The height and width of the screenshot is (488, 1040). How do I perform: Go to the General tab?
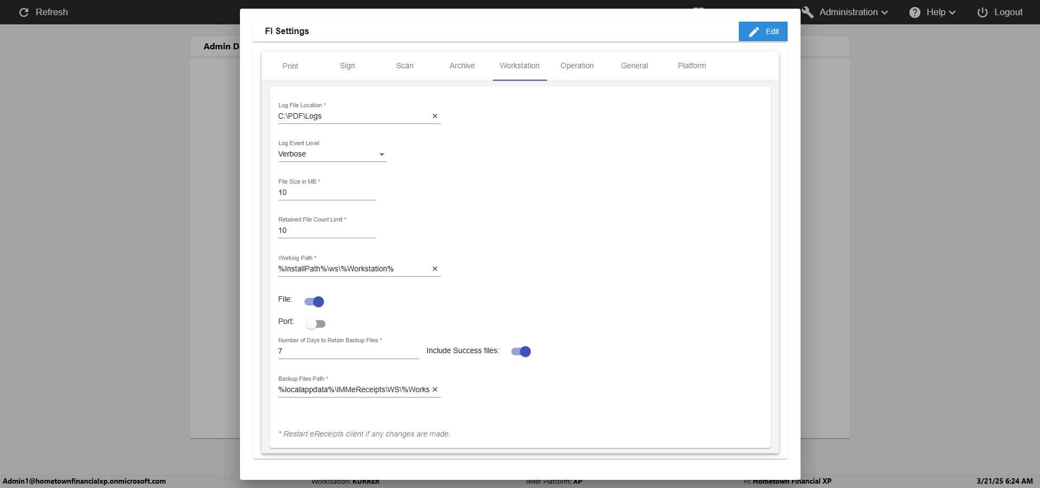coord(634,66)
